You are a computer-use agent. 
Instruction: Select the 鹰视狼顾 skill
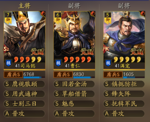24,84
